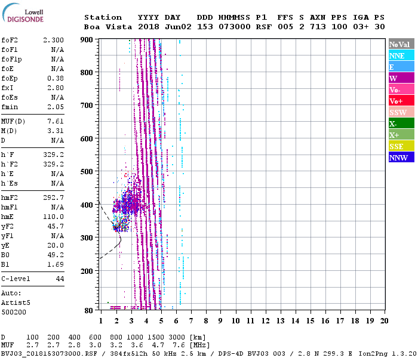Click the 5 MHz frequency axis label
The image size is (418, 358).
[x=161, y=321]
